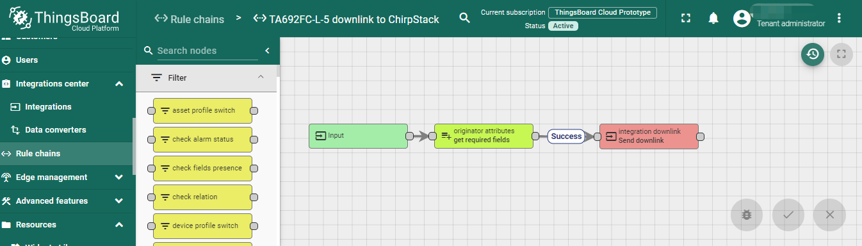Apply changes with checkmark button
Screen dimensions: 862x246
(788, 215)
